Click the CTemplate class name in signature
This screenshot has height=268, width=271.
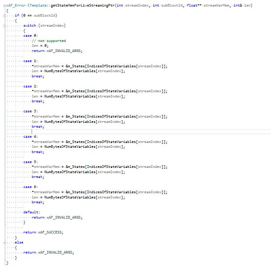[x=37, y=6]
